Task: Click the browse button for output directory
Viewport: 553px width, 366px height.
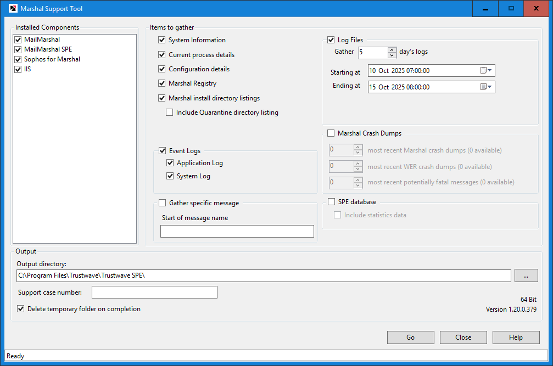Action: (x=526, y=275)
